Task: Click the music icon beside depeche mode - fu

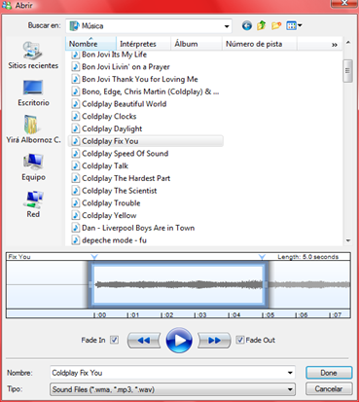Action: point(75,240)
